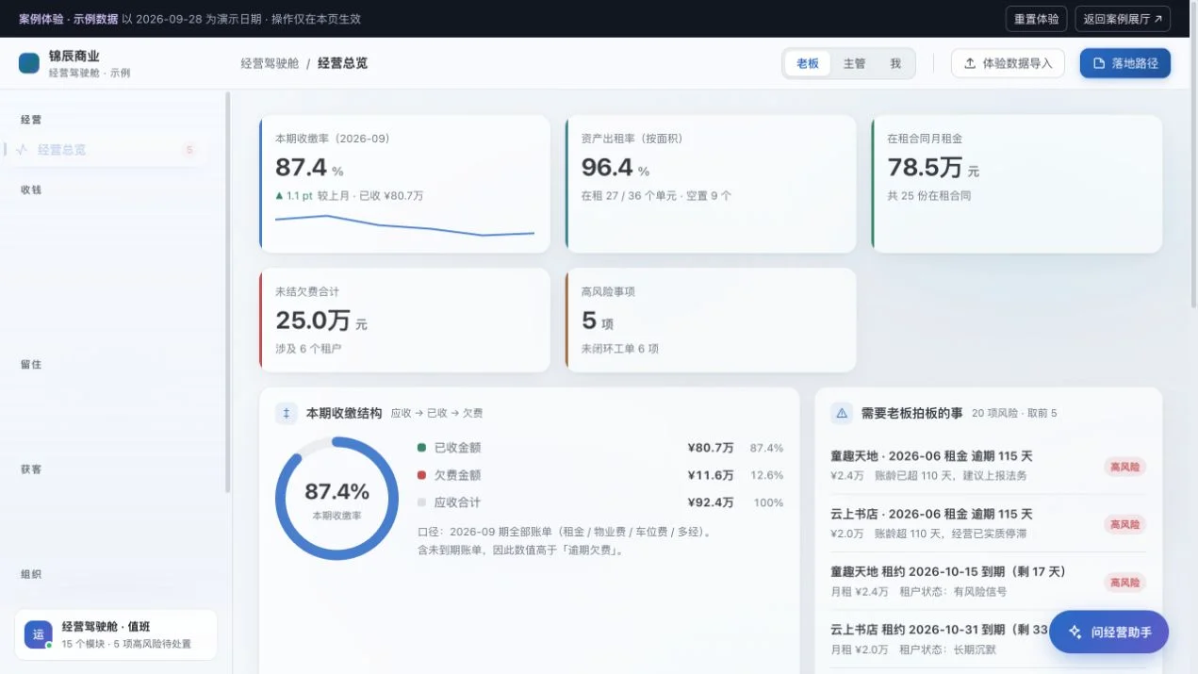The height and width of the screenshot is (674, 1198).
Task: Click the 组织 sidebar section label
Action: click(31, 573)
